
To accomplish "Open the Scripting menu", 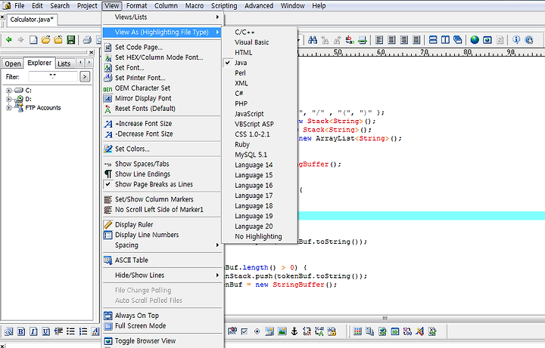I will [224, 6].
